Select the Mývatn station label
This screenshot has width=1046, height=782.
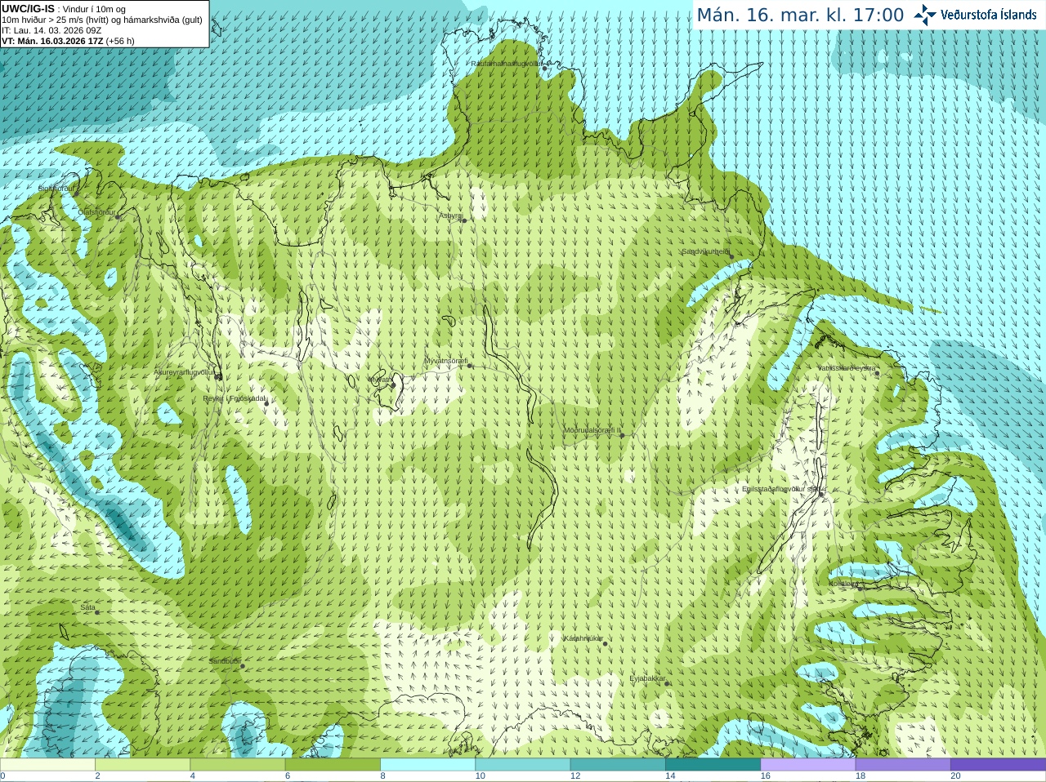click(379, 380)
